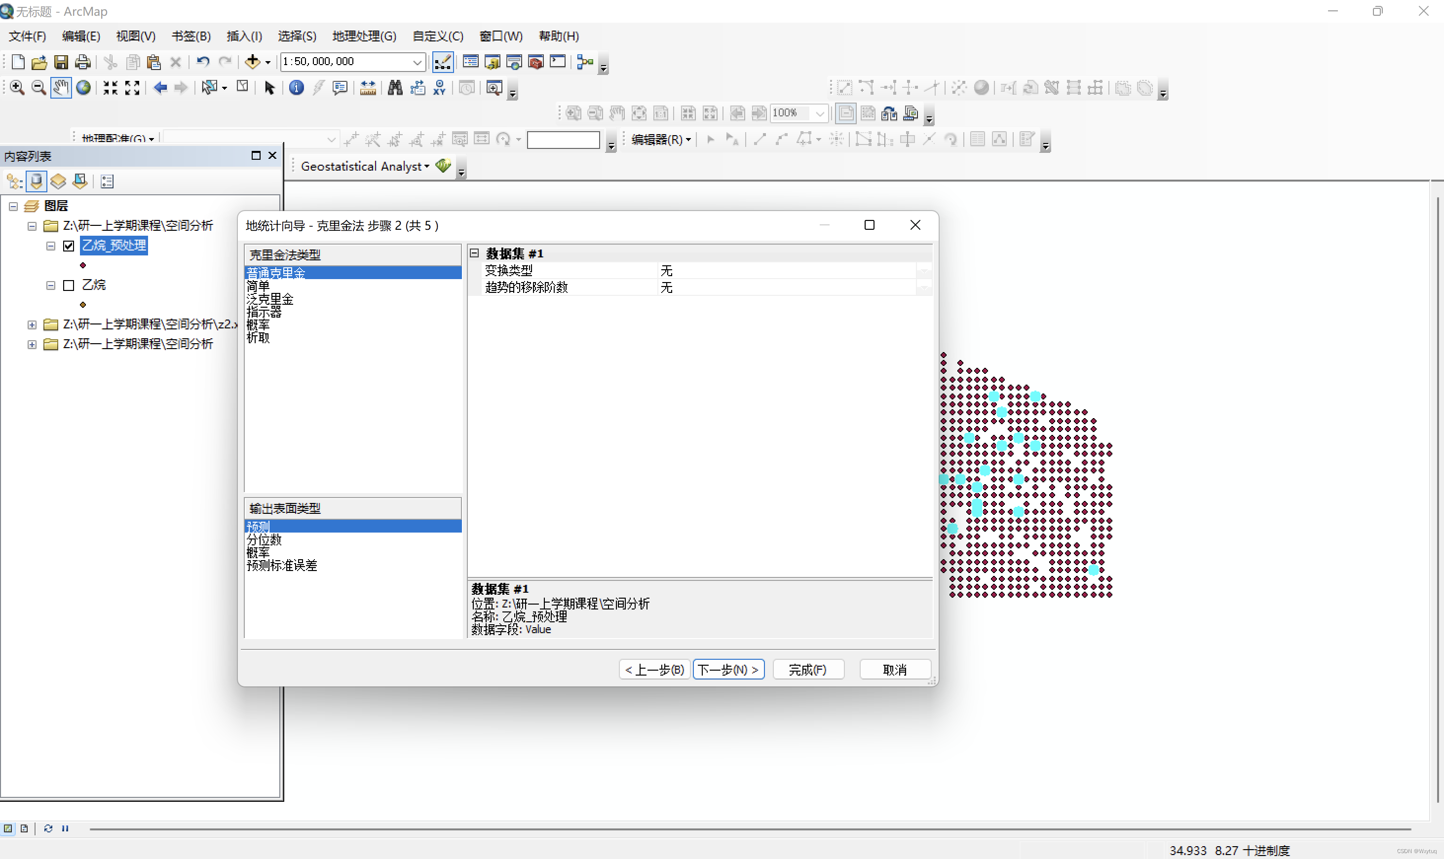Click the Go To XY tool
This screenshot has width=1444, height=859.
[x=440, y=87]
